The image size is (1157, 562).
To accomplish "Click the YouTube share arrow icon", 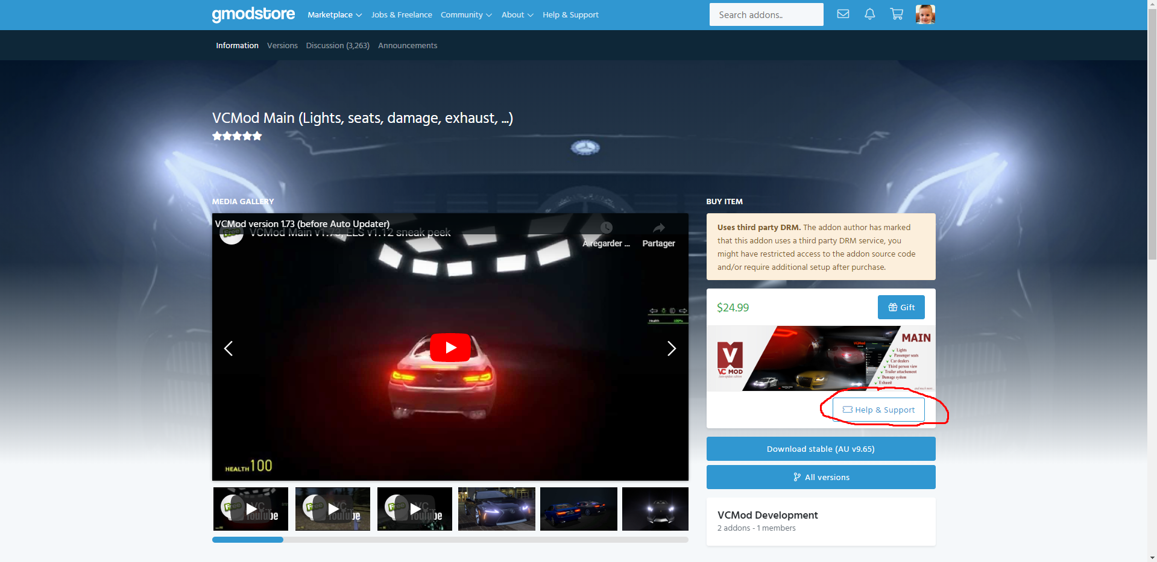I will coord(658,228).
